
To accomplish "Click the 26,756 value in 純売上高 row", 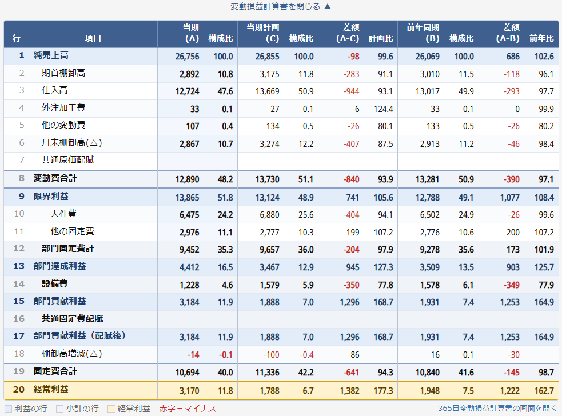I will 187,57.
